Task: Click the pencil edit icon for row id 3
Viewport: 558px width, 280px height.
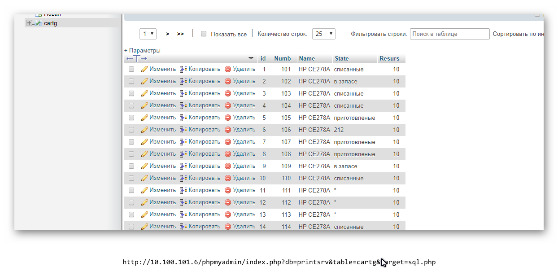Action: point(144,93)
